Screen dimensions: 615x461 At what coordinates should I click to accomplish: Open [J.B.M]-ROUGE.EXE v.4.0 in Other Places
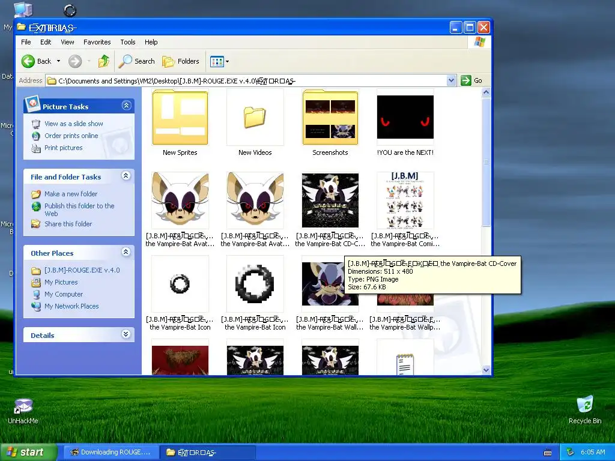pos(82,270)
